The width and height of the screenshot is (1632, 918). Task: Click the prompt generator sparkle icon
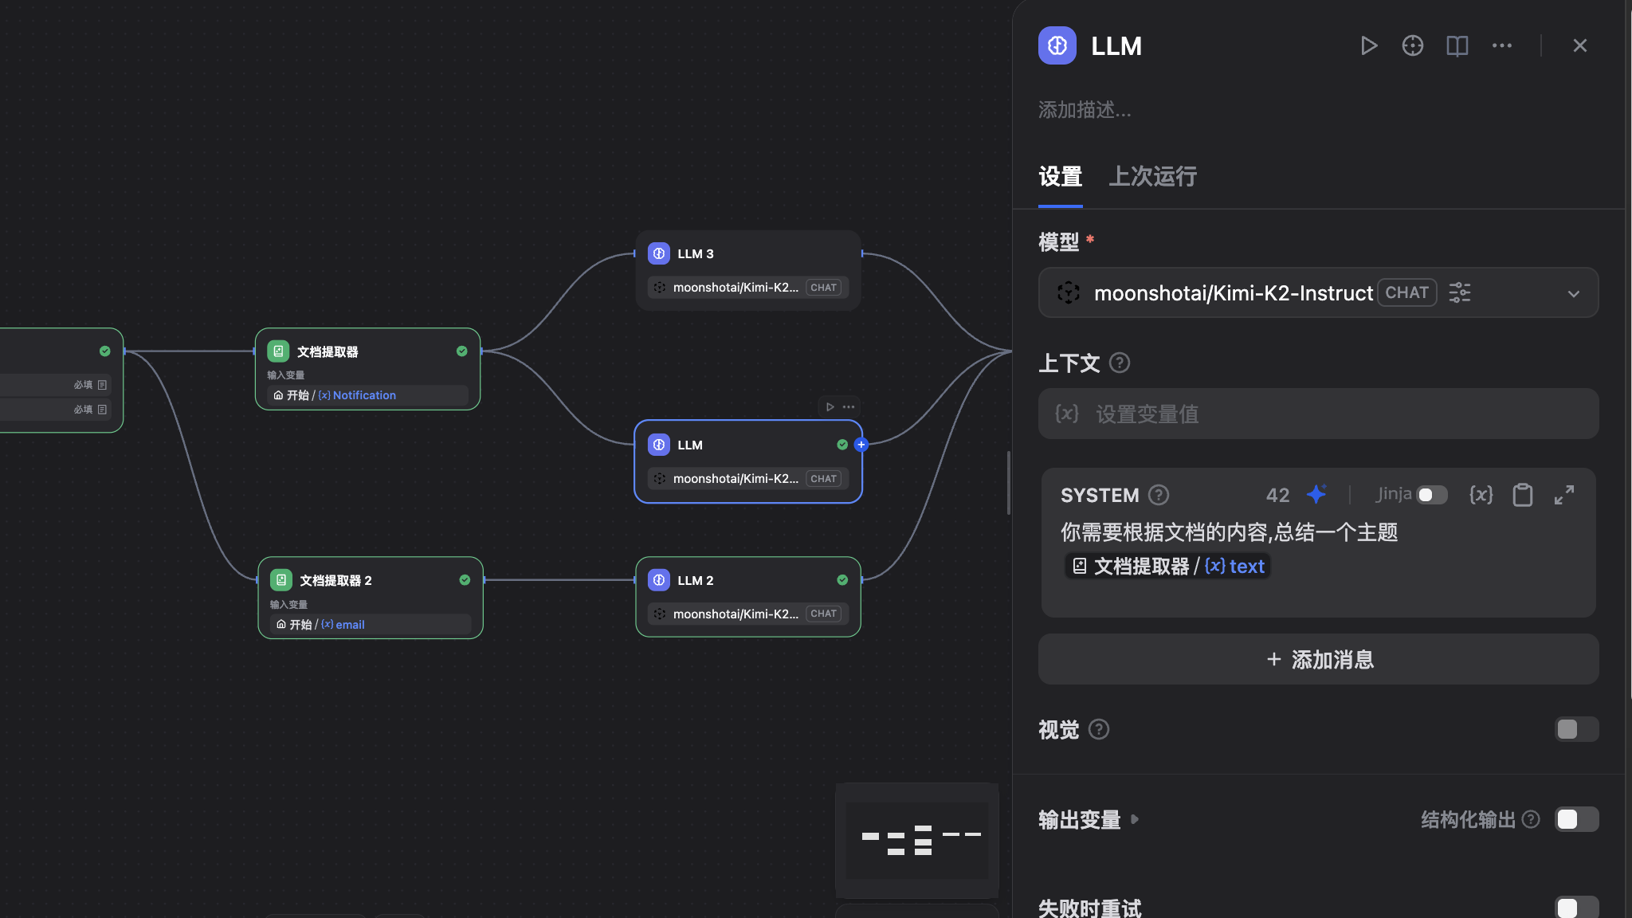click(1316, 494)
